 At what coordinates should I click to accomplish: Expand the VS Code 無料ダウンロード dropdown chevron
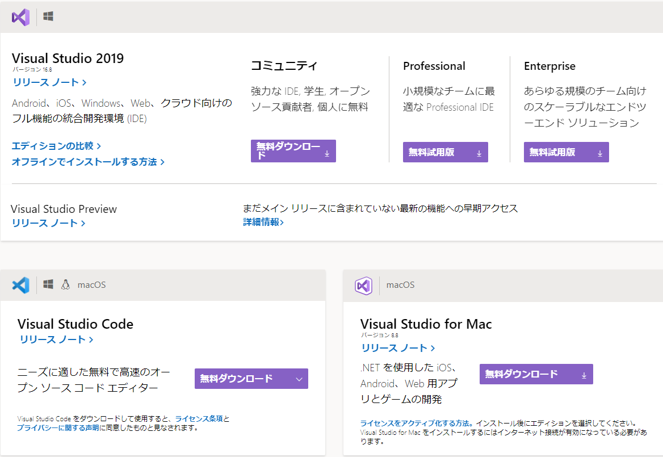coord(299,379)
